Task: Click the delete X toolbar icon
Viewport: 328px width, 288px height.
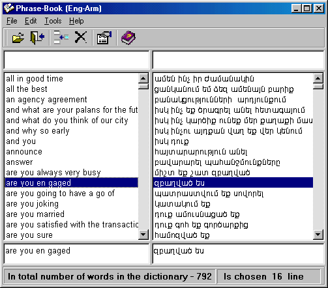Action: click(x=81, y=37)
